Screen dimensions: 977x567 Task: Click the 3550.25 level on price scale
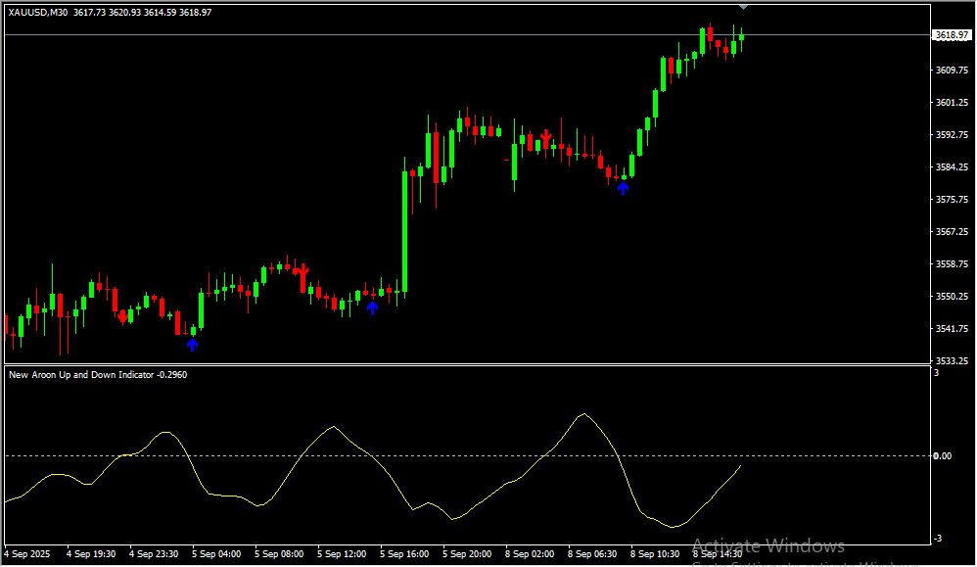click(952, 297)
